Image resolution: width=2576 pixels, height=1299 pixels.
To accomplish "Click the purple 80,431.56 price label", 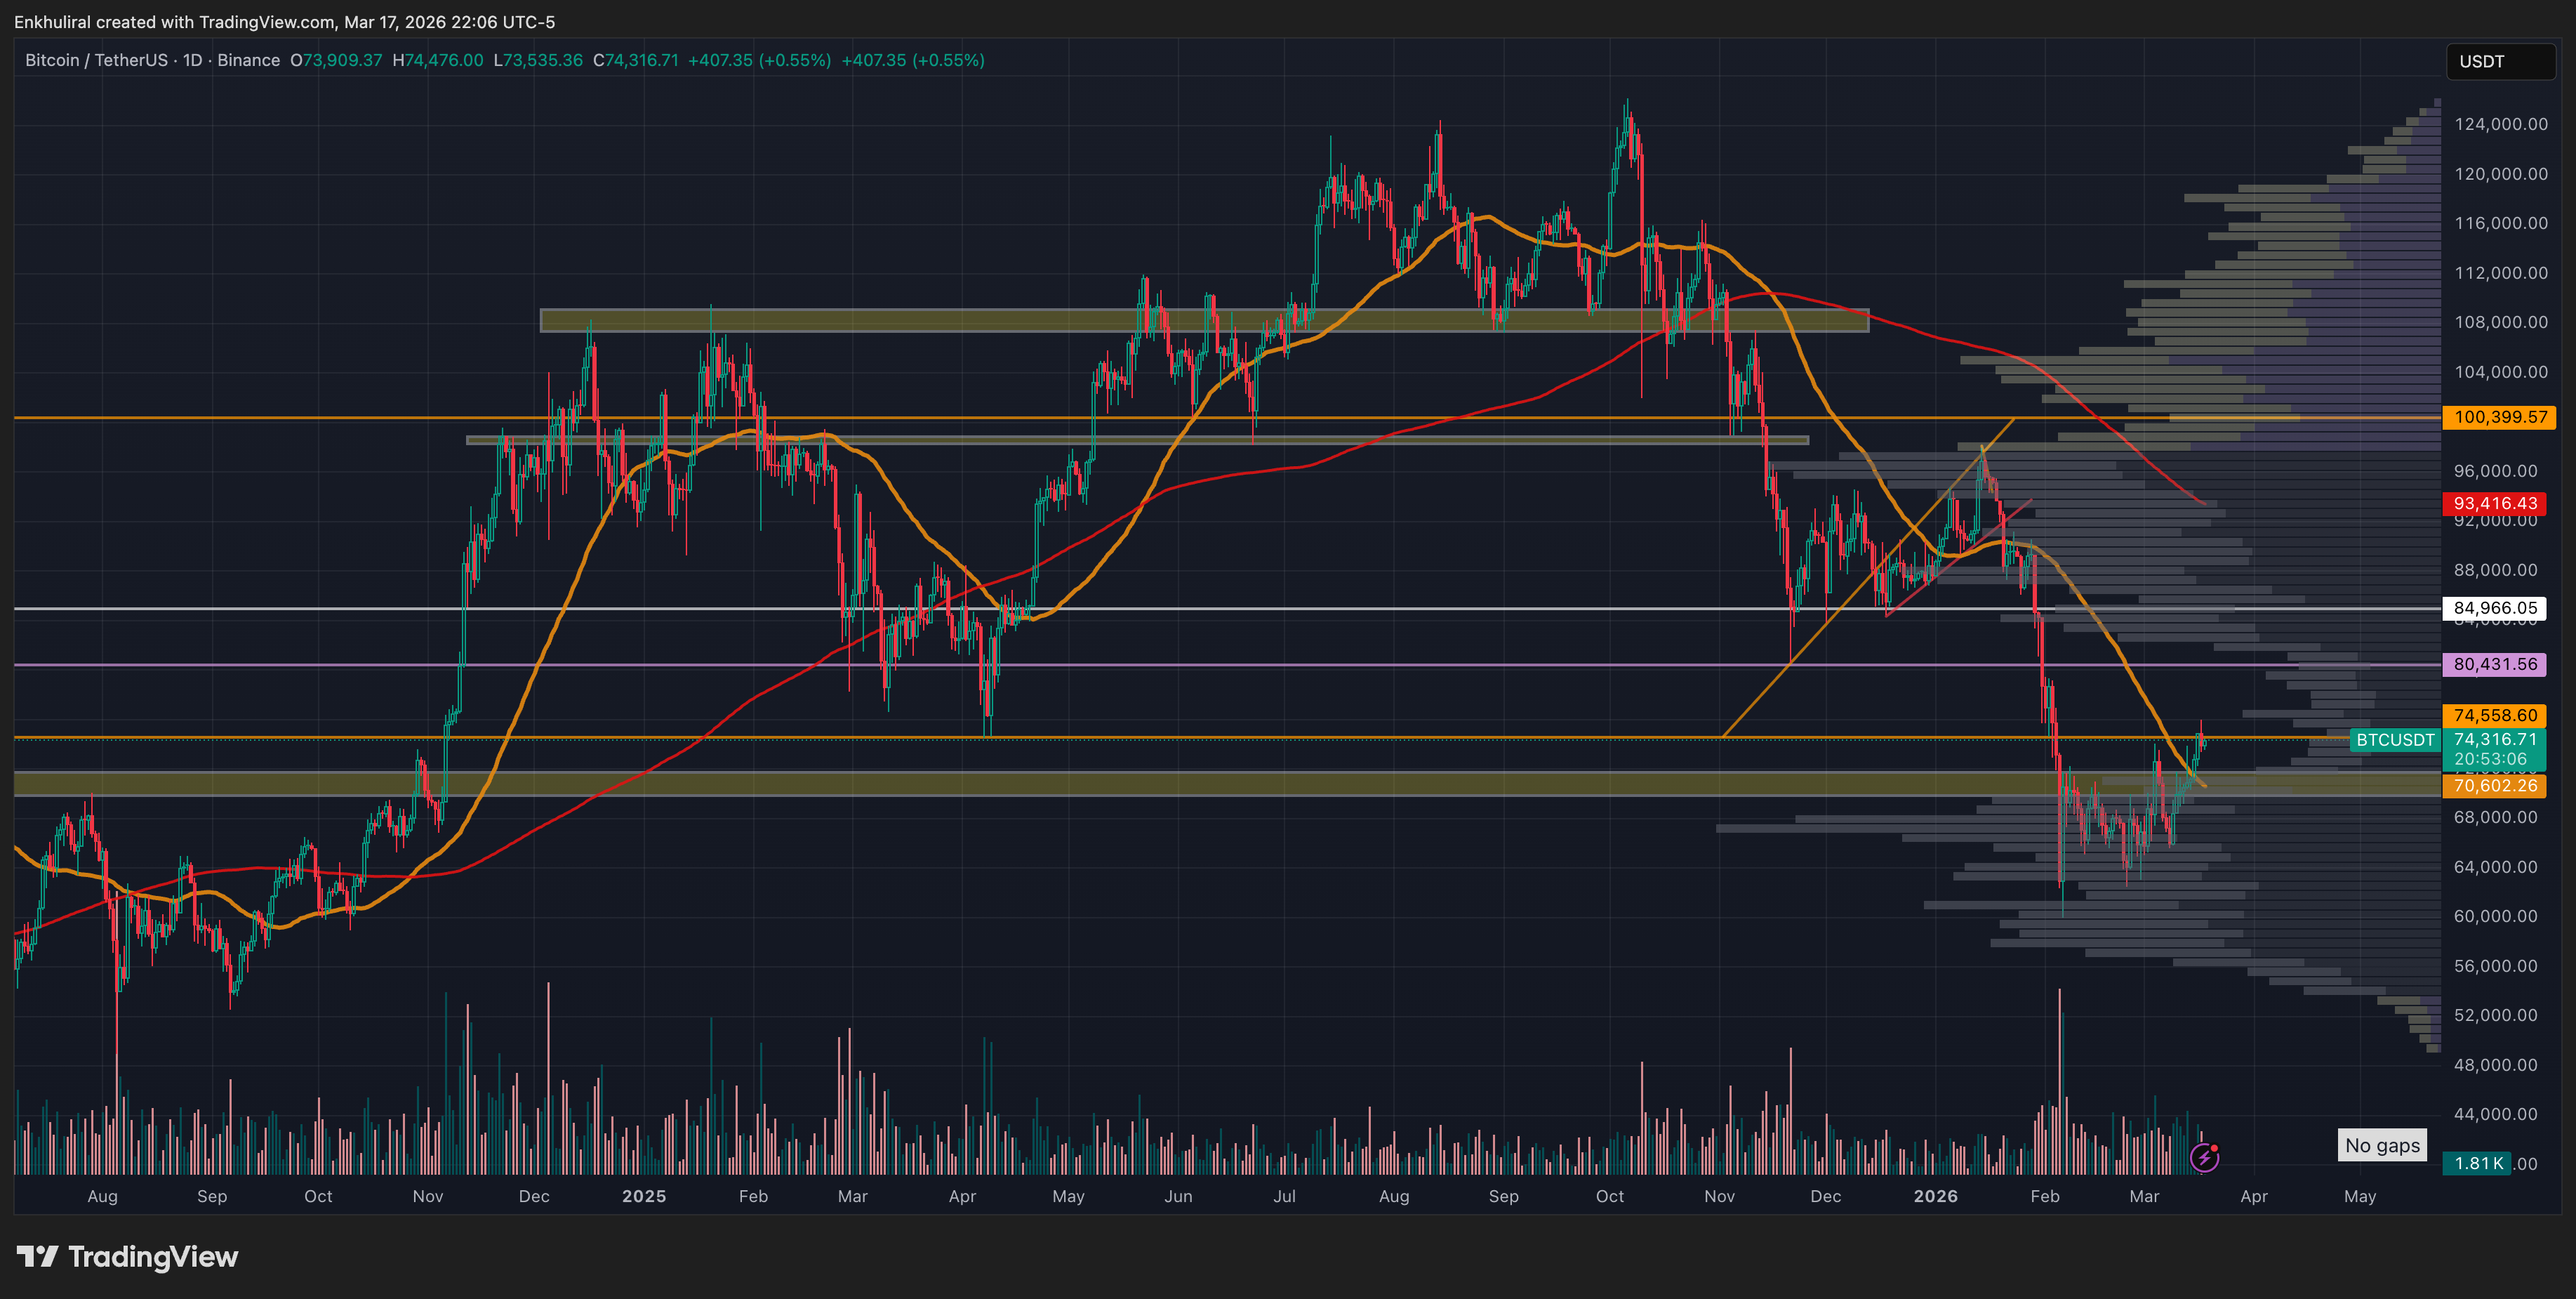I will click(2494, 664).
